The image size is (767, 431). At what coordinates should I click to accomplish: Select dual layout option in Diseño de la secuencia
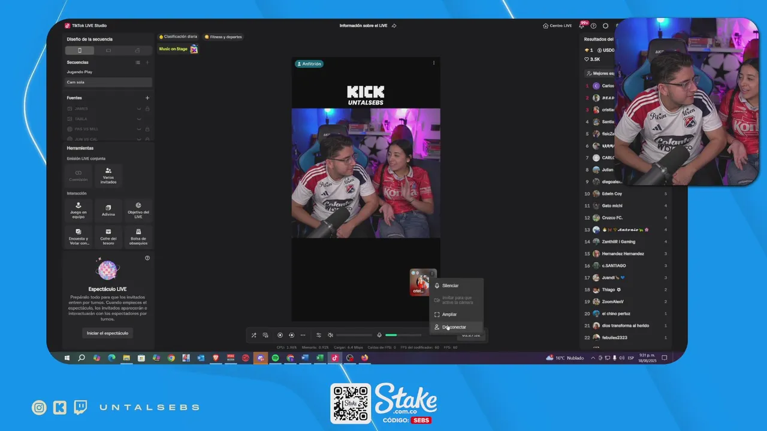coord(137,50)
